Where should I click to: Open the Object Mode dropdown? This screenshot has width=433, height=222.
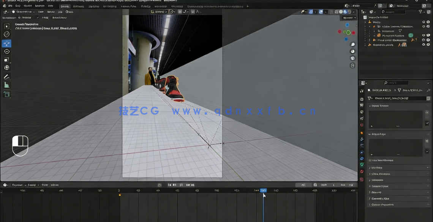[23, 12]
